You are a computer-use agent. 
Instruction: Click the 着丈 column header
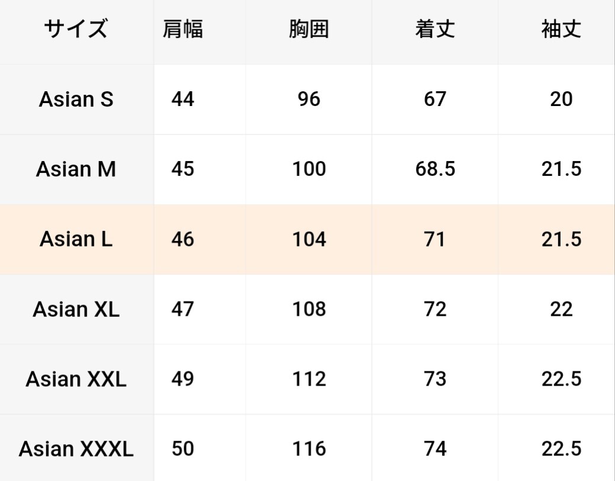click(x=434, y=29)
